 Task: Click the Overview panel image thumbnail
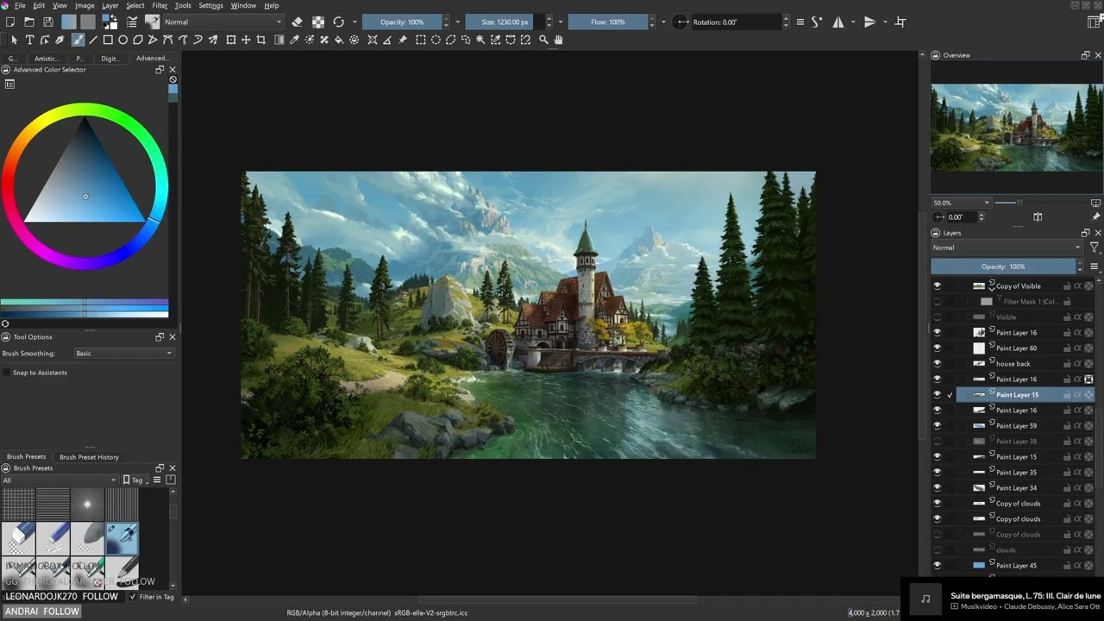click(1016, 127)
